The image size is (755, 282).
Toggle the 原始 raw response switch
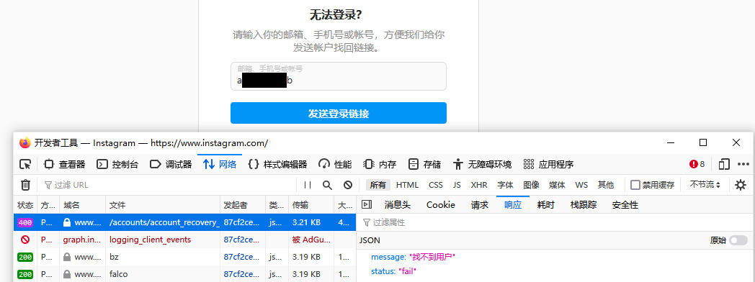click(x=738, y=240)
